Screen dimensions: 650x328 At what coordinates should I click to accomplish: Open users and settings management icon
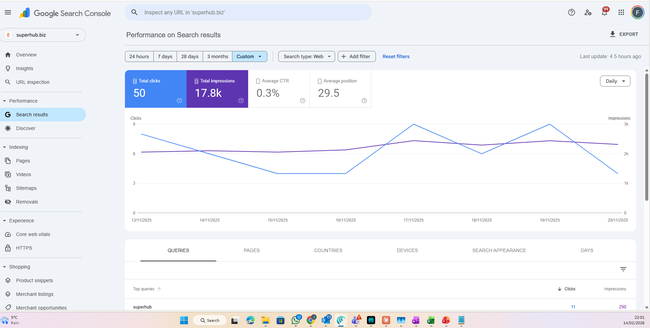[588, 13]
